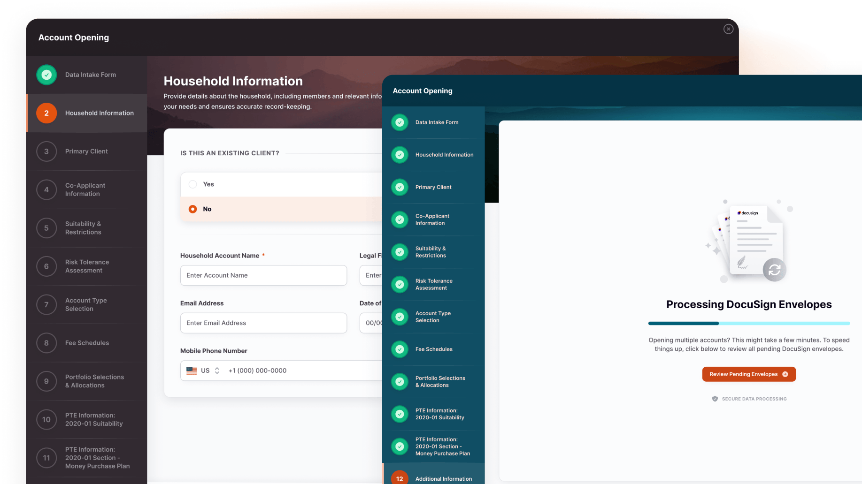Click the step 3 circle for Primary Client
Viewport: 862px width, 484px height.
coord(46,151)
